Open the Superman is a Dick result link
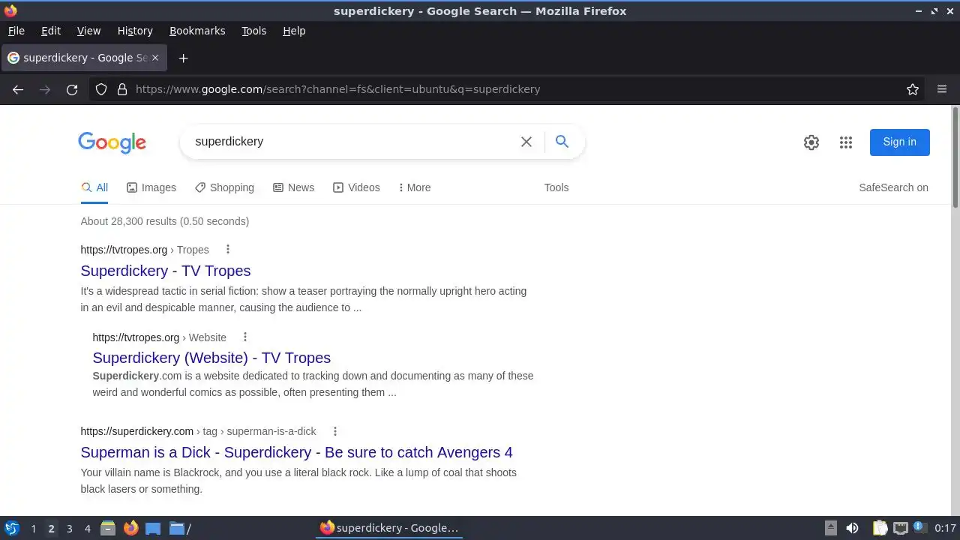Viewport: 960px width, 540px height. pos(297,452)
